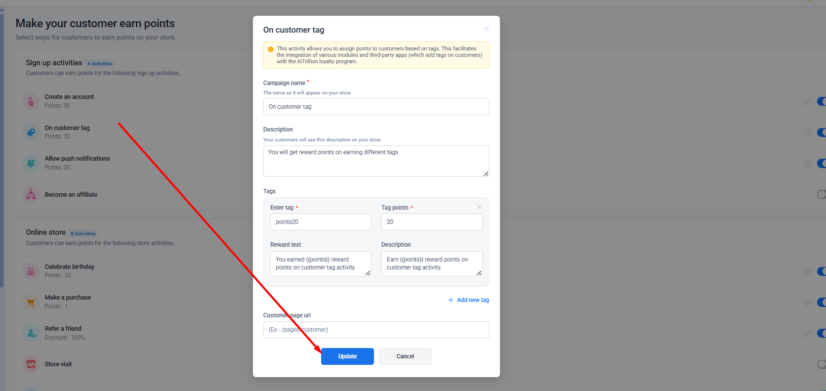This screenshot has width=826, height=391.
Task: Click the Update button
Action: click(x=347, y=356)
